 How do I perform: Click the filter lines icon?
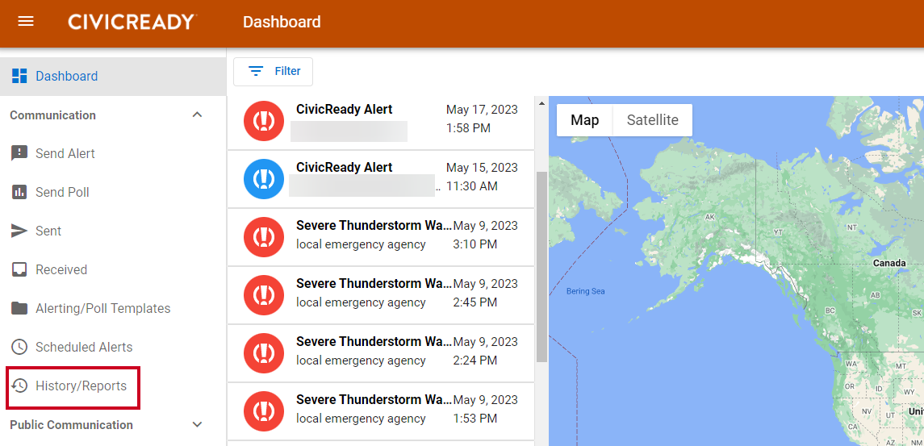click(256, 71)
